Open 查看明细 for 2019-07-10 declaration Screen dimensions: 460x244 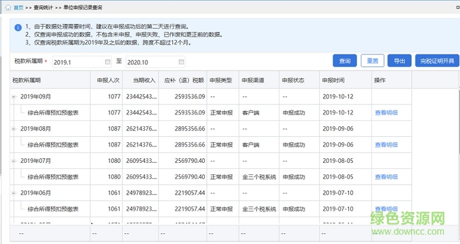[386, 209]
